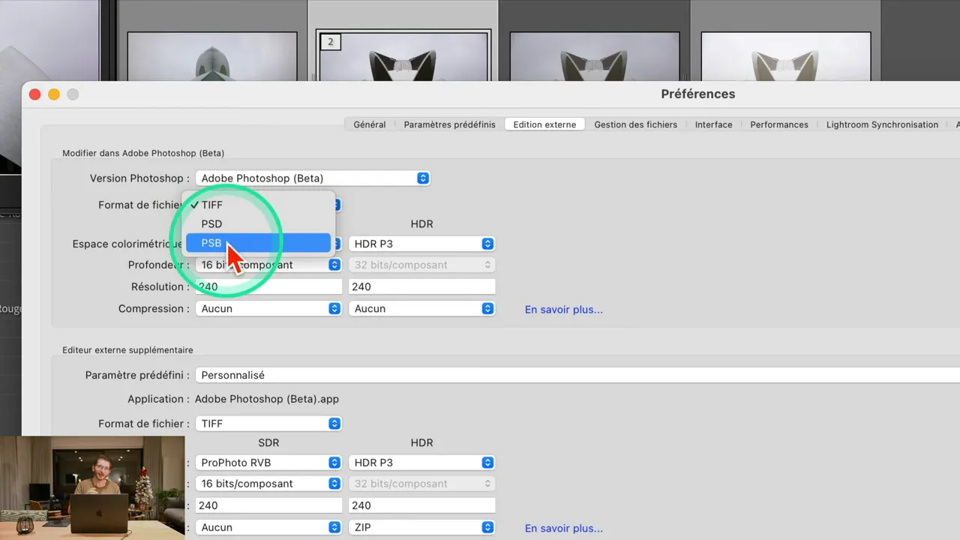Click the upper 'En savoir plus...' link
960x540 pixels.
pyautogui.click(x=563, y=309)
